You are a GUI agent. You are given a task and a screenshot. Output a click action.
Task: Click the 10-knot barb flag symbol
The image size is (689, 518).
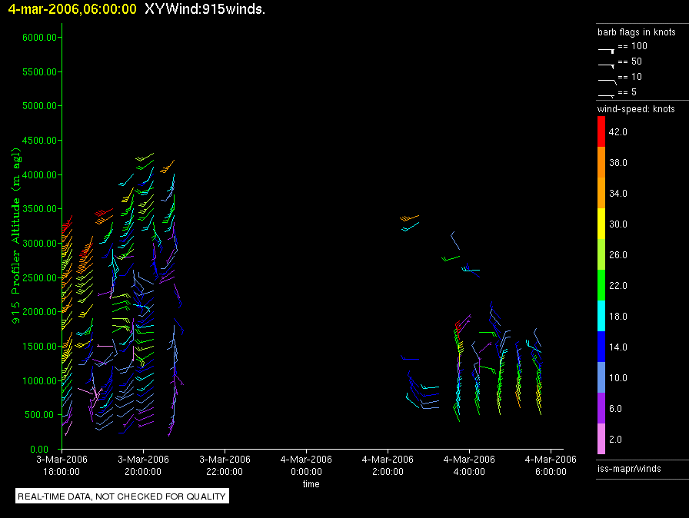click(x=607, y=79)
